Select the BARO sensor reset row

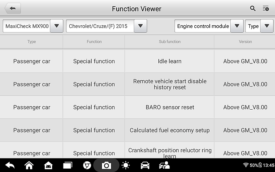click(x=137, y=107)
